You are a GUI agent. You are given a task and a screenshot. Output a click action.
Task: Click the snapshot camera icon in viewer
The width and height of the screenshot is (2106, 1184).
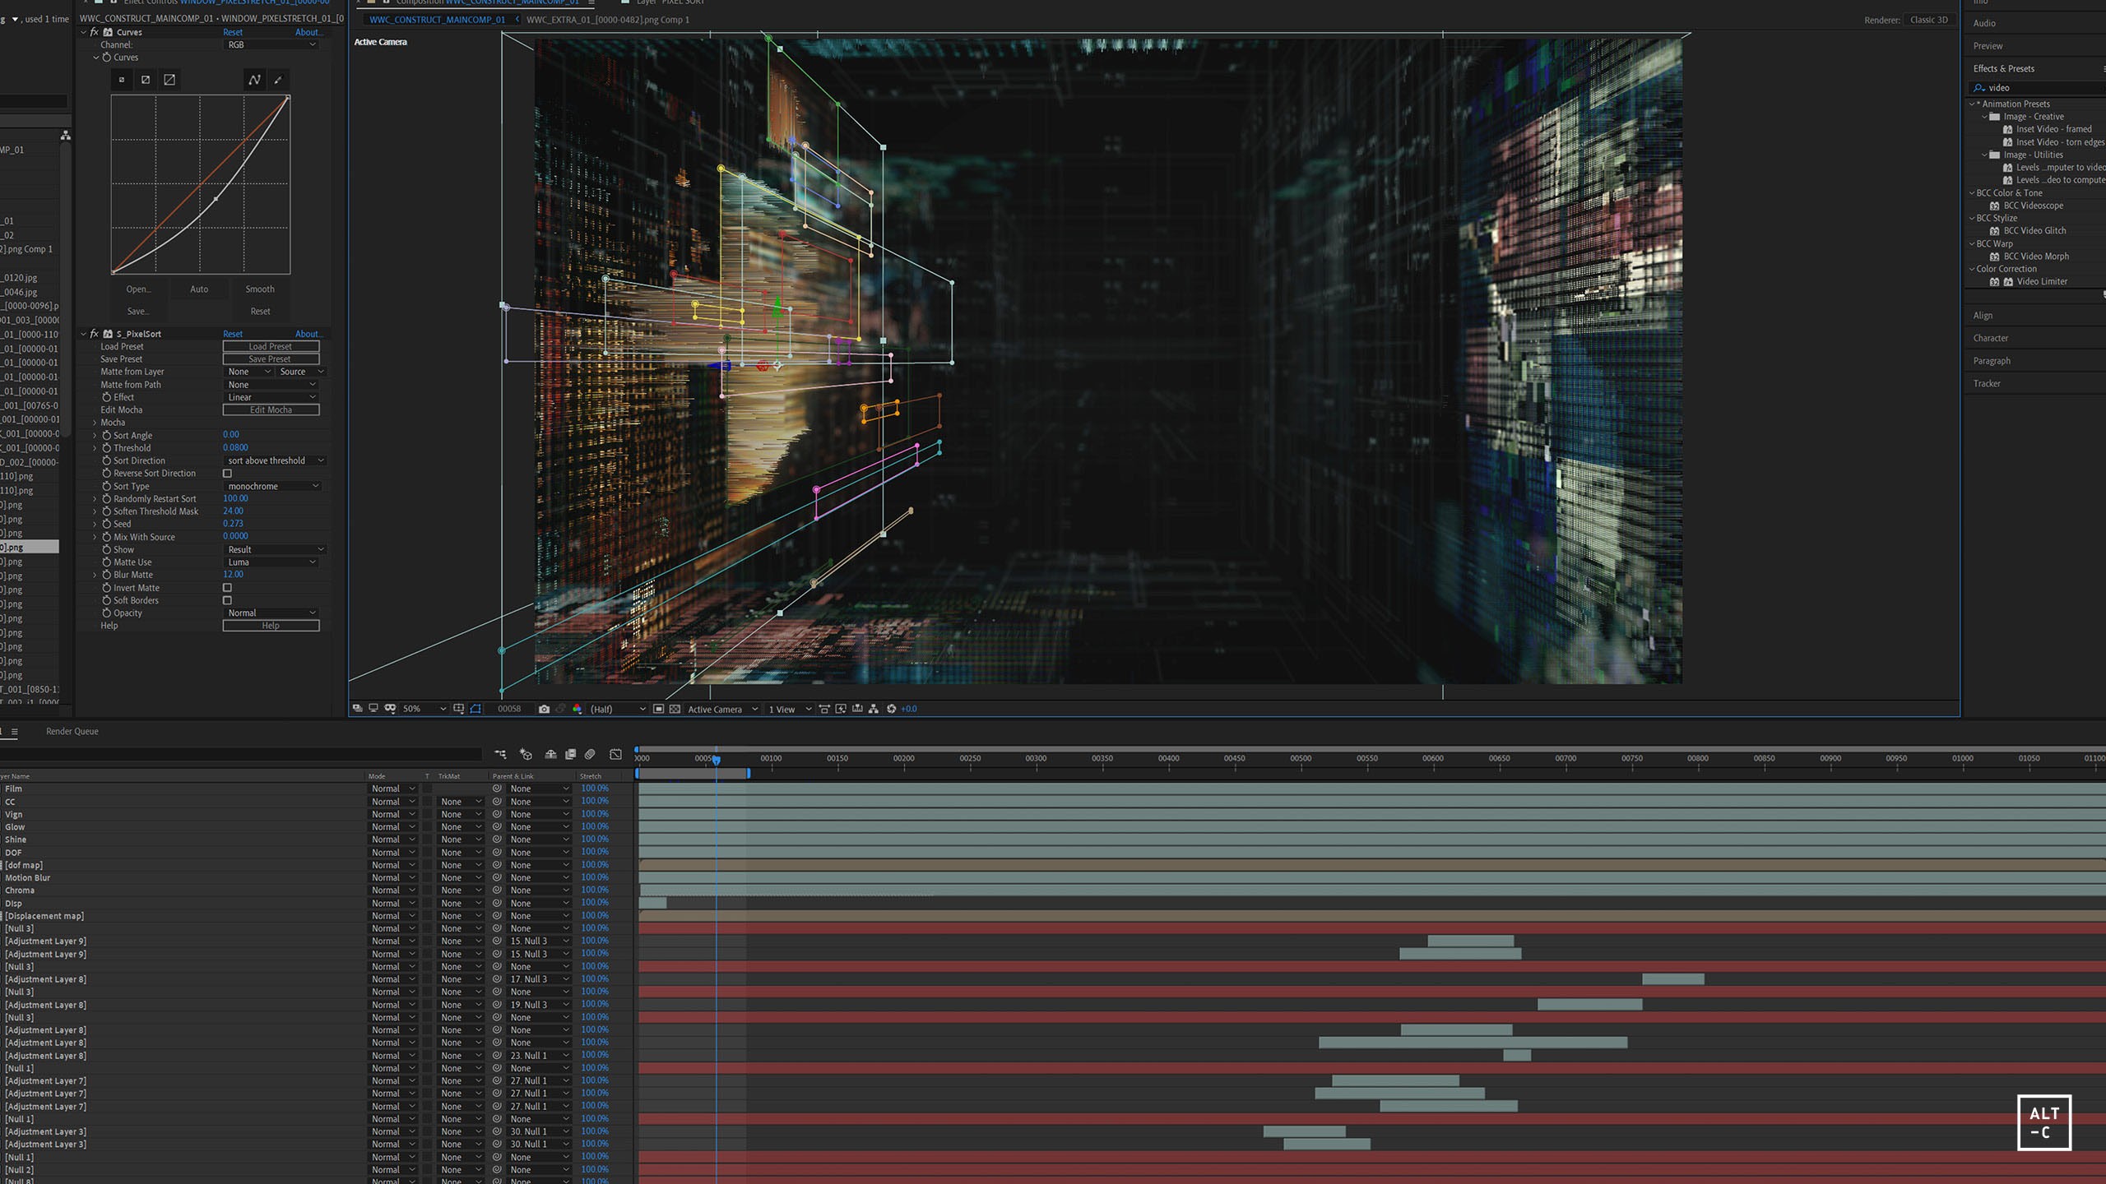coord(544,709)
